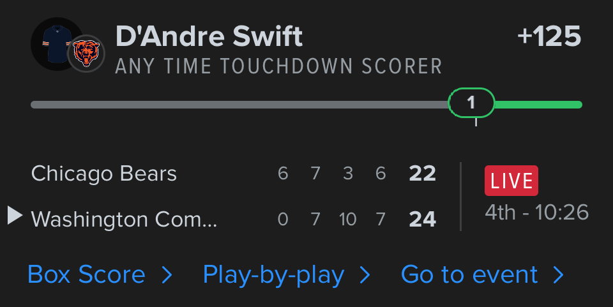The image size is (613, 307).
Task: Click the chevron after Go to event
Action: [559, 275]
